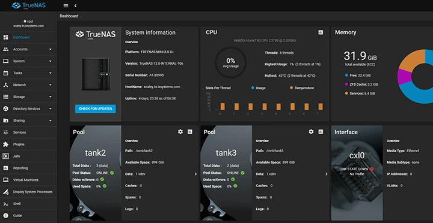The width and height of the screenshot is (433, 223).
Task: Click the Display System Processes icon
Action: click(x=5, y=192)
